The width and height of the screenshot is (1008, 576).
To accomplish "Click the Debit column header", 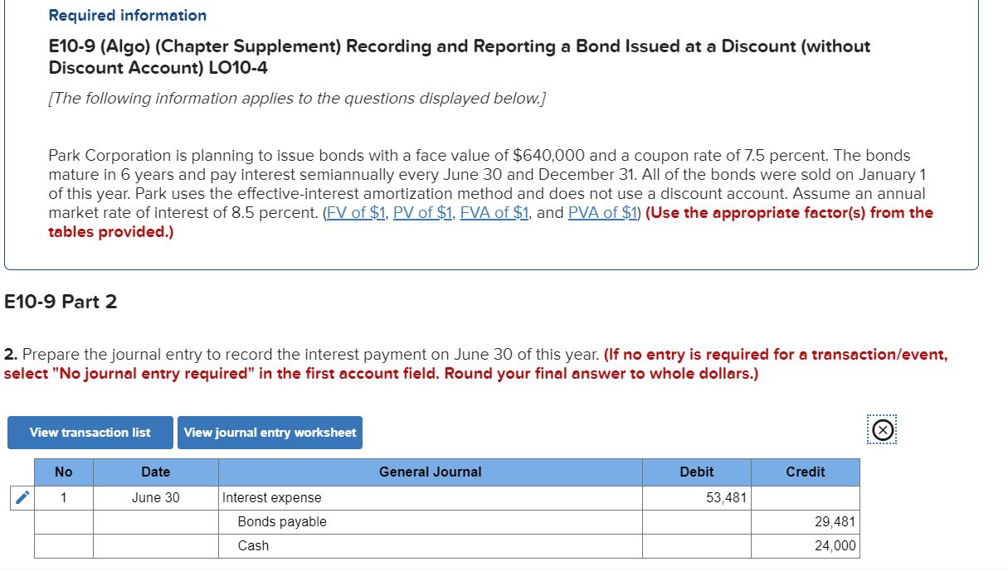I will click(697, 472).
